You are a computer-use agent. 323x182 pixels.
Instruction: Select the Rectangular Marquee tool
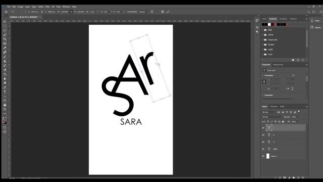[5, 26]
